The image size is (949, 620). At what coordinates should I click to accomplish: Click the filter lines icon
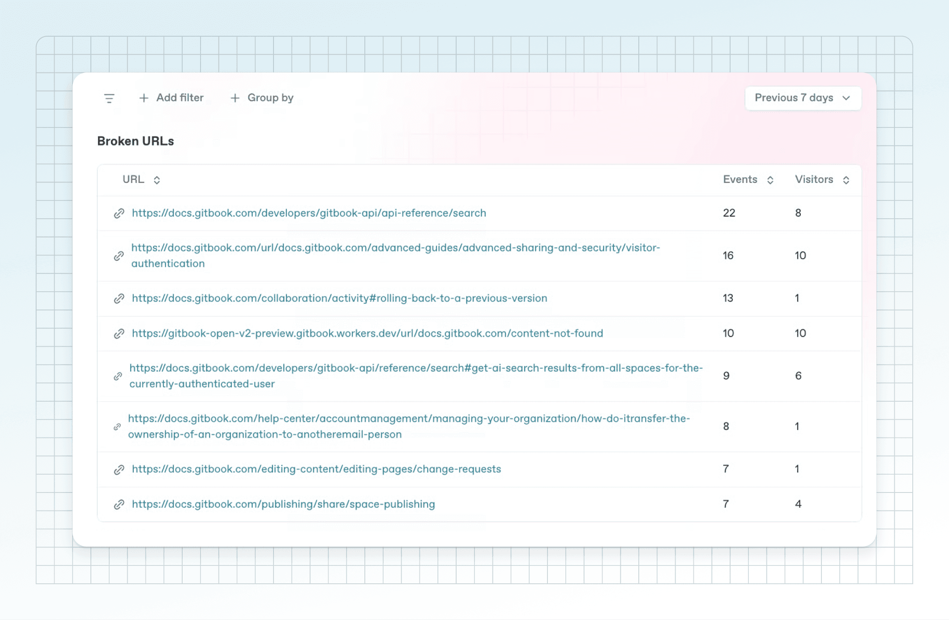tap(109, 98)
